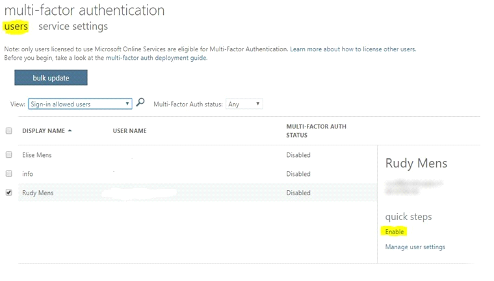
Task: Open multi-factor auth deployment guide link
Action: pos(156,58)
